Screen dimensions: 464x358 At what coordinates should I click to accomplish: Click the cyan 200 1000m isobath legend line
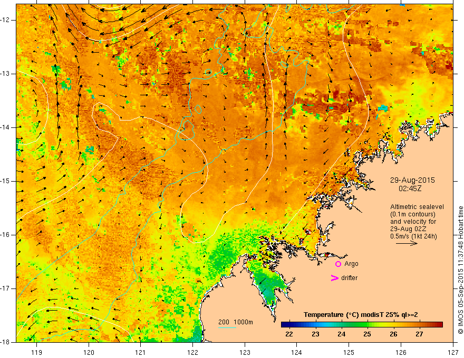227,327
